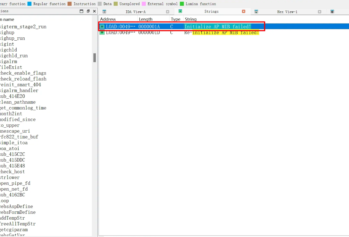Select the sigalrm function
Screen dimensions: 349x237
pyautogui.click(x=8, y=61)
